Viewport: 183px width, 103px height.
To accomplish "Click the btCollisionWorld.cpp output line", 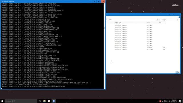I will pyautogui.click(x=29, y=76).
